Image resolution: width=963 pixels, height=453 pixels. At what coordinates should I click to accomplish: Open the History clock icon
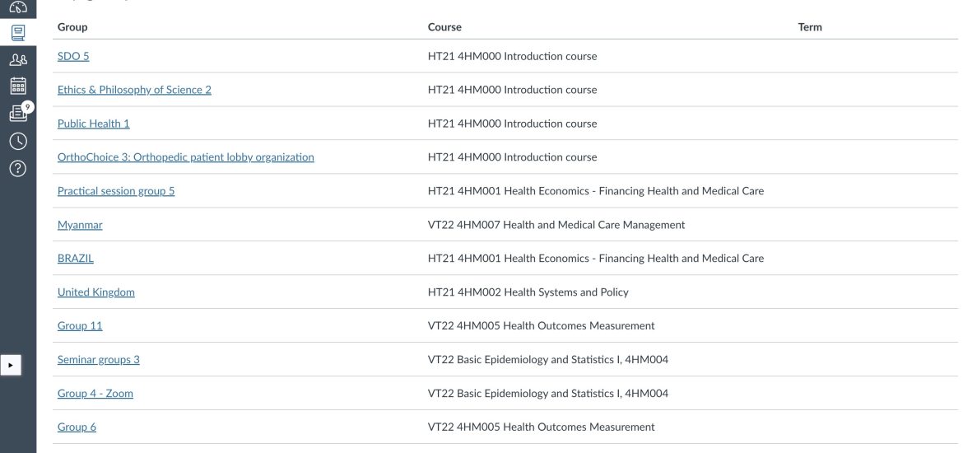pyautogui.click(x=18, y=141)
